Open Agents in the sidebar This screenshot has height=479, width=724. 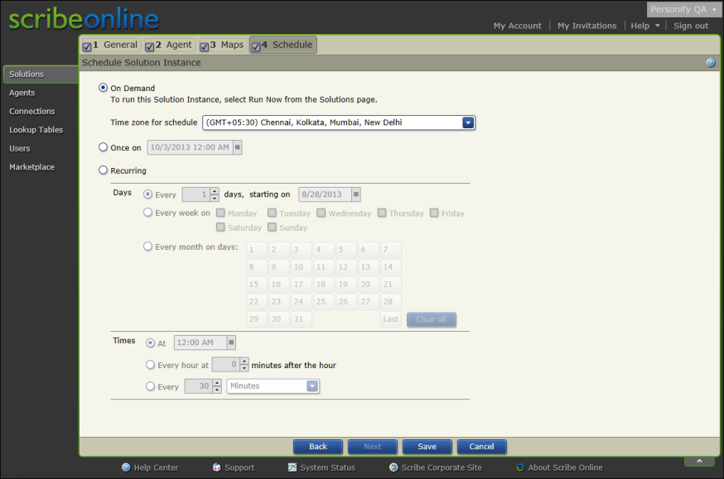click(22, 93)
